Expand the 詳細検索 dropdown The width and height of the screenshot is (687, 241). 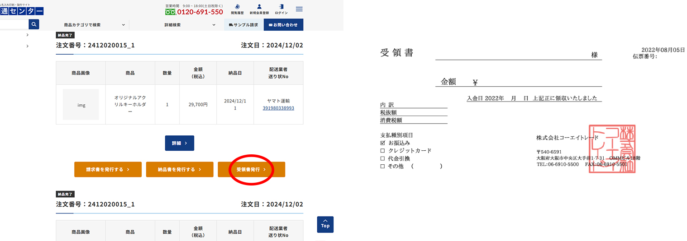190,25
